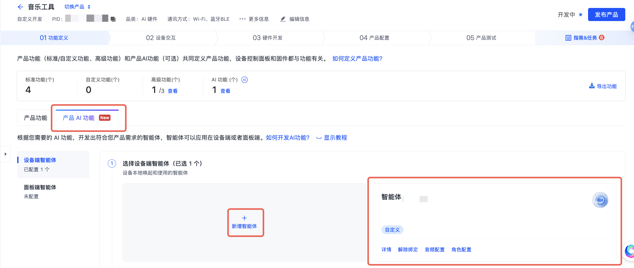Click the pencil icon for 编辑信息
Viewport: 634px width, 268px height.
pos(283,19)
